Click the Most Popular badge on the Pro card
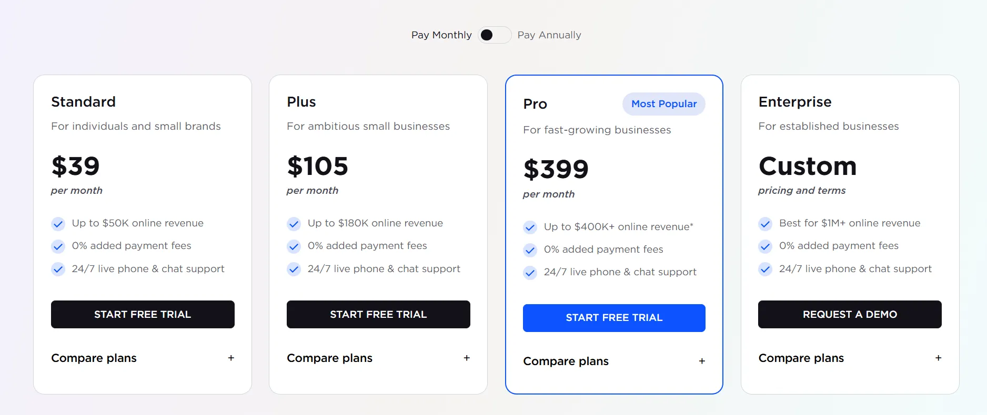 pyautogui.click(x=663, y=104)
